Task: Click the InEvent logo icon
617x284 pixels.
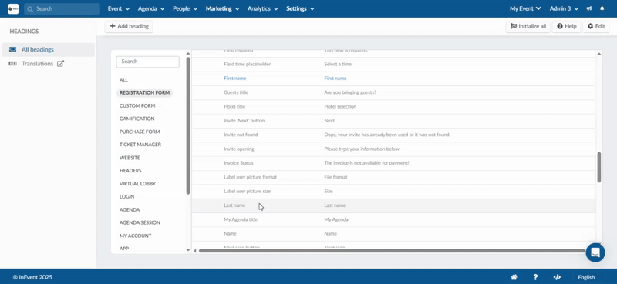Action: 13,8
